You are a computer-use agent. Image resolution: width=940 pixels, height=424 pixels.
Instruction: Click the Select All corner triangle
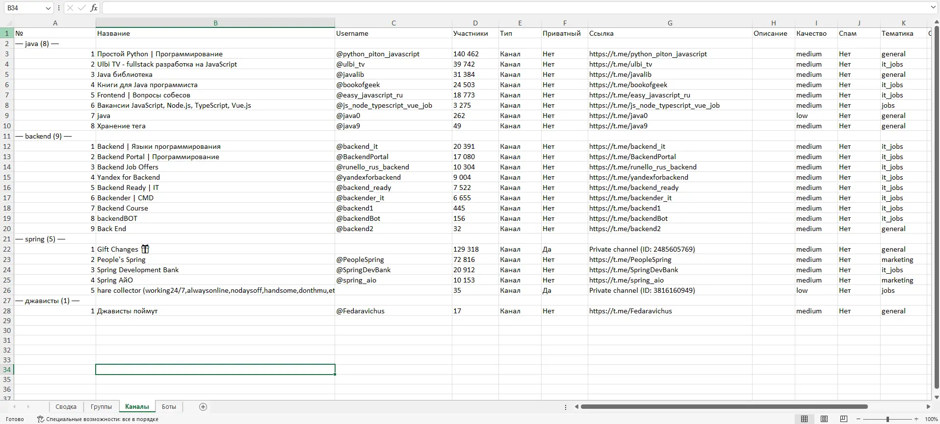pos(7,23)
